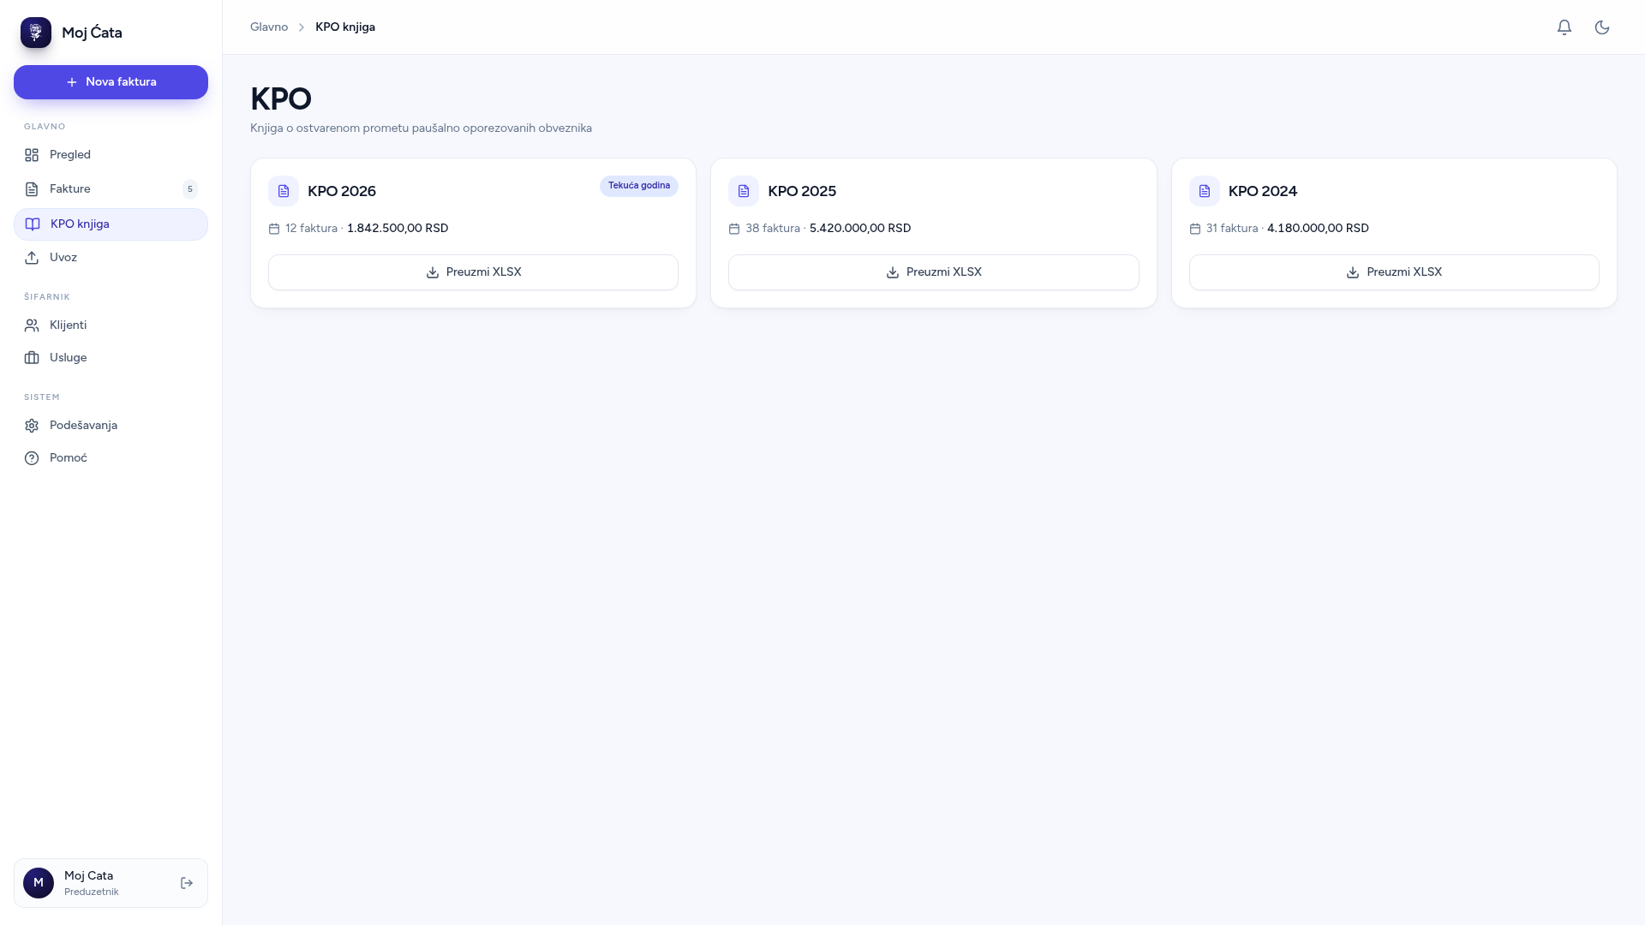Click the KPO page heading
Viewport: 1645px width, 925px height.
point(281,99)
